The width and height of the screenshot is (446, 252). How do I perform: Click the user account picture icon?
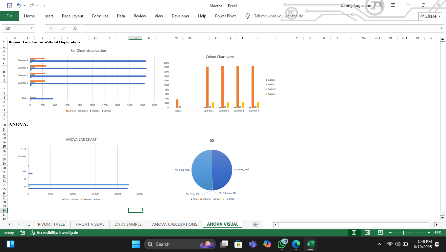[378, 6]
